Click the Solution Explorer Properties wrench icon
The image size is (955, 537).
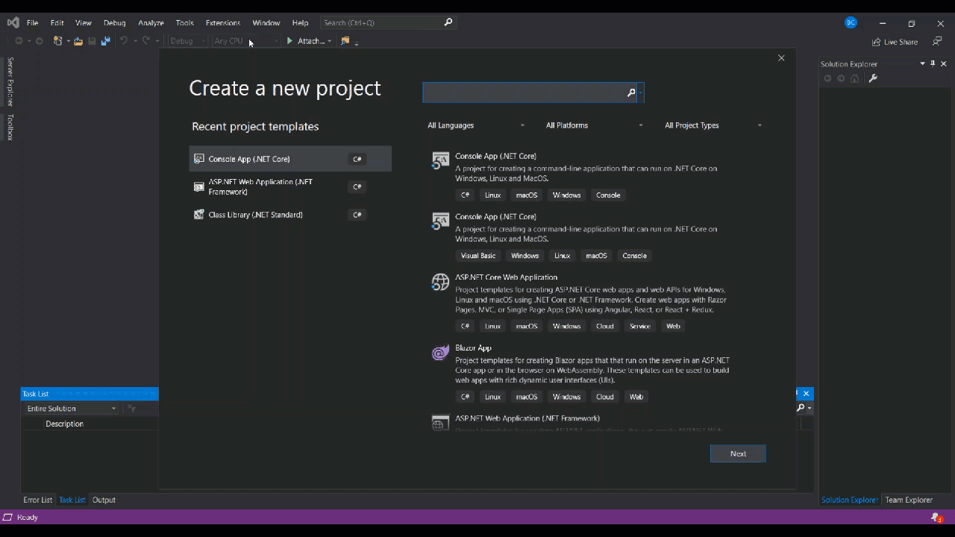click(873, 78)
